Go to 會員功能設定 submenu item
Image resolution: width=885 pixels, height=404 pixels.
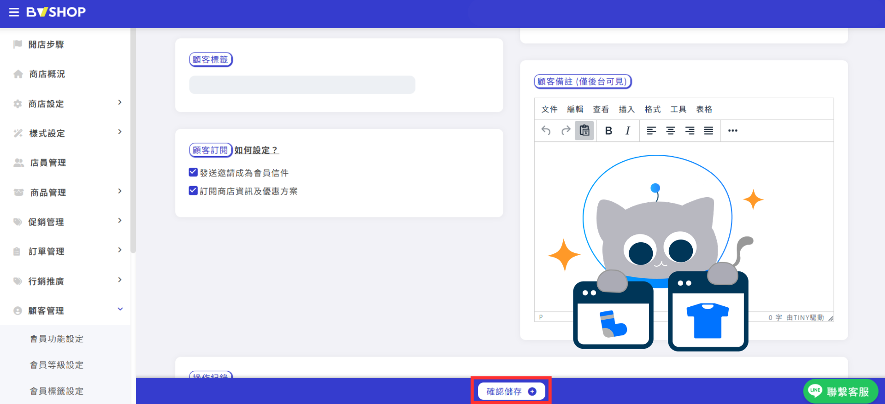(x=57, y=339)
